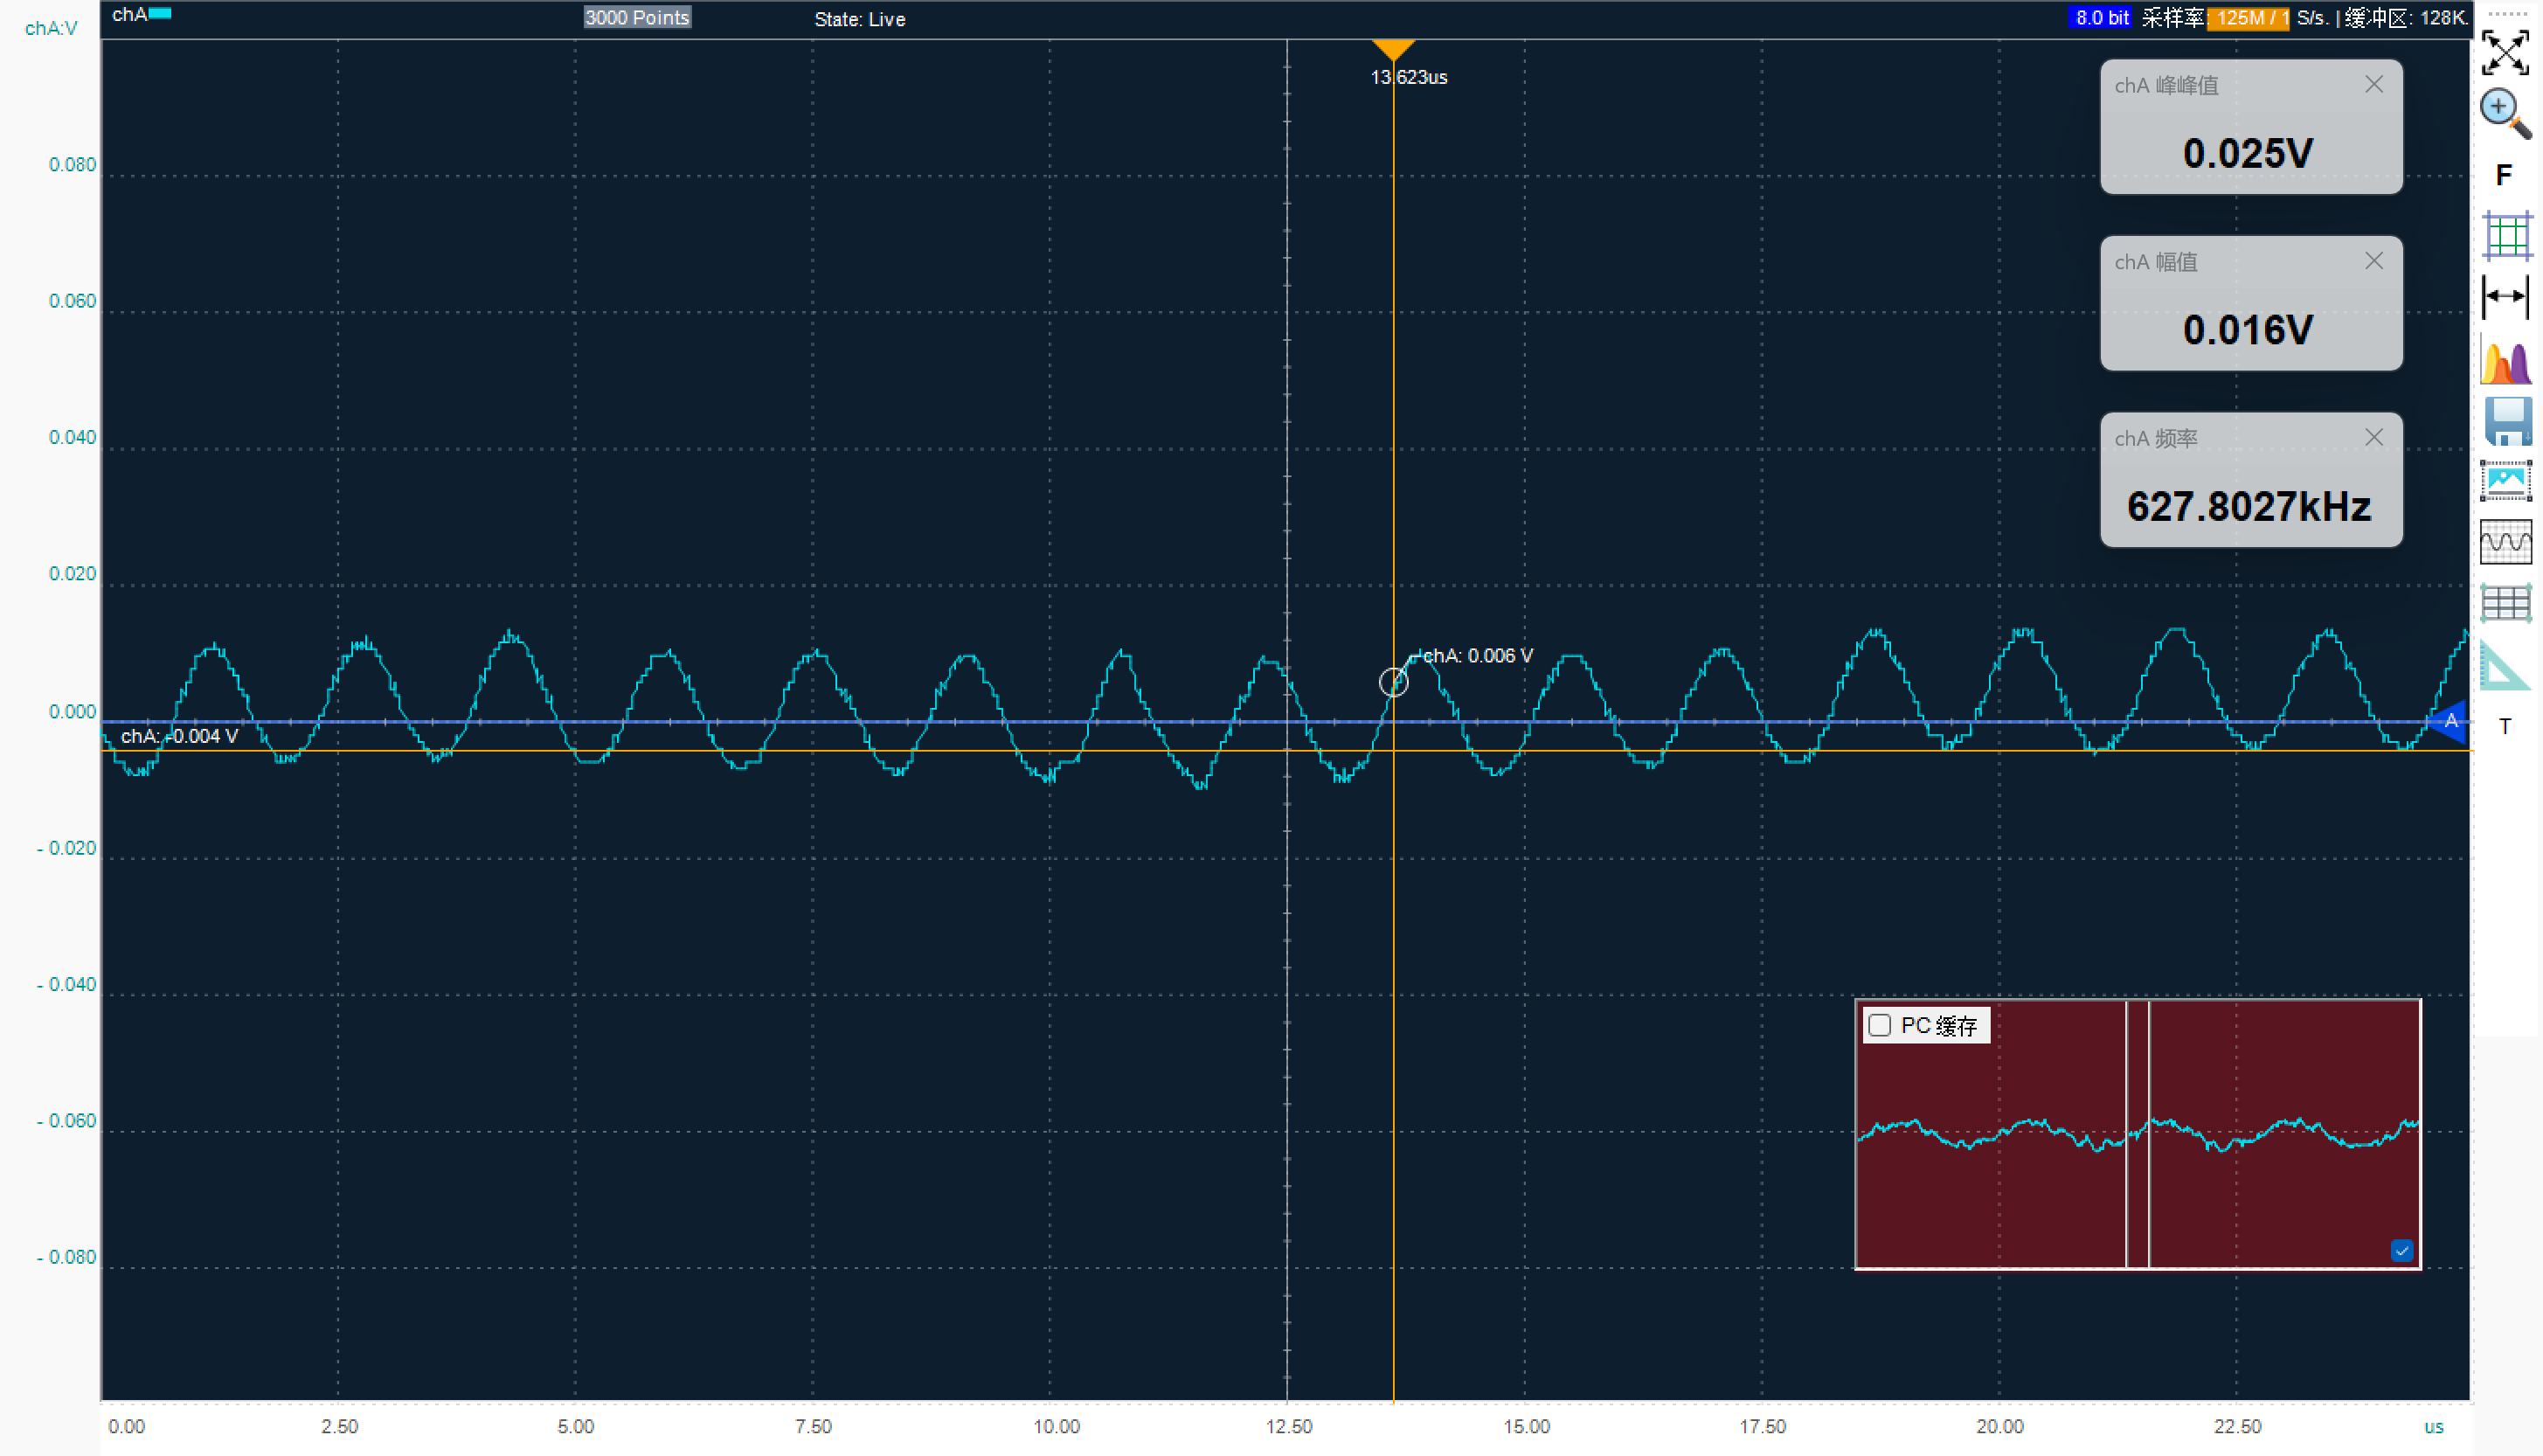The width and height of the screenshot is (2543, 1456).
Task: Click the F button in sidebar
Action: point(2504,175)
